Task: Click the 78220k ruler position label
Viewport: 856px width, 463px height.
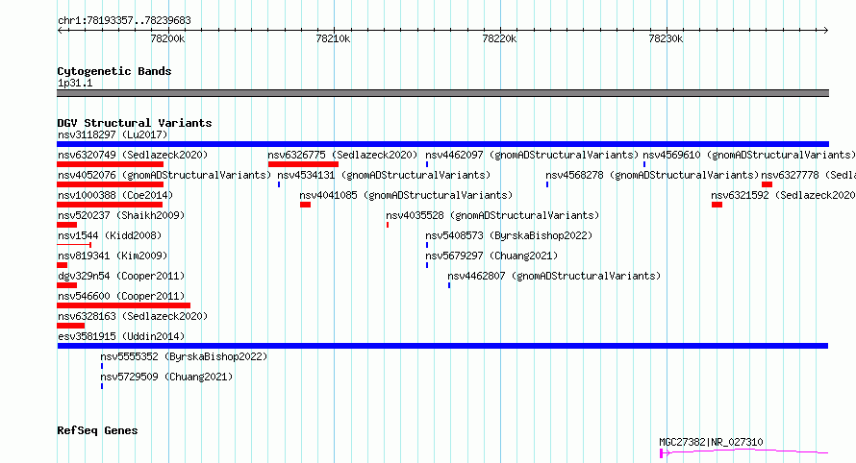Action: click(x=499, y=38)
